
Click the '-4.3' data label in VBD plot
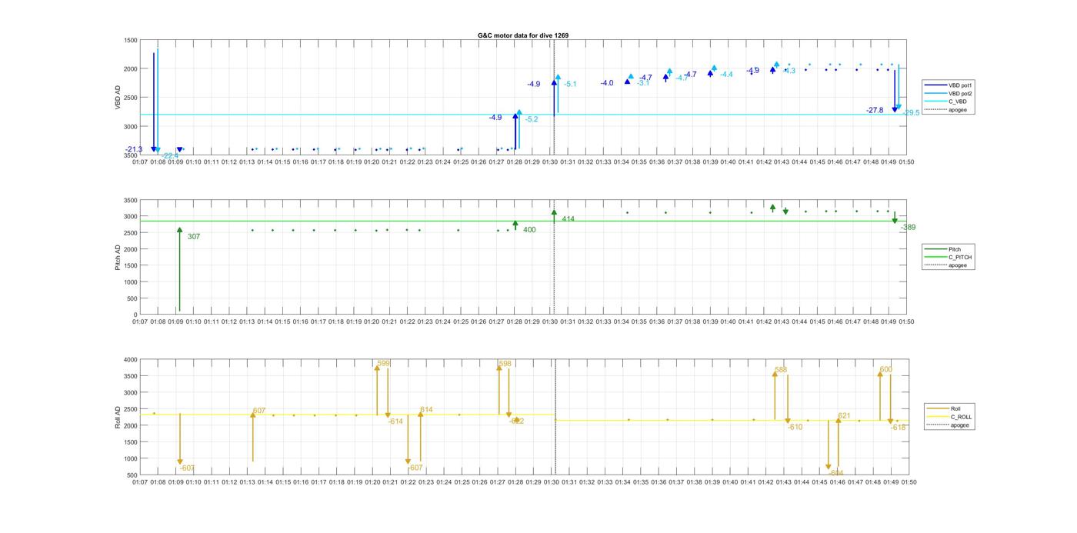[789, 71]
